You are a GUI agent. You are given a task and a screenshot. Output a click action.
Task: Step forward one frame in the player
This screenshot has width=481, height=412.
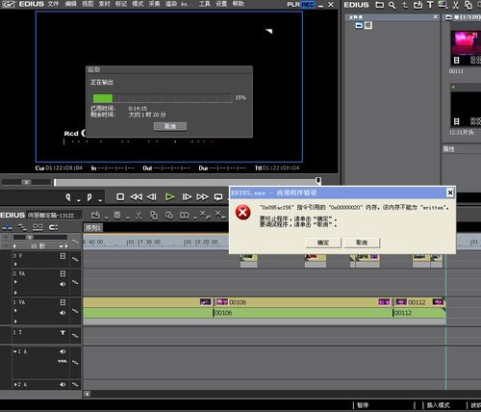click(187, 196)
